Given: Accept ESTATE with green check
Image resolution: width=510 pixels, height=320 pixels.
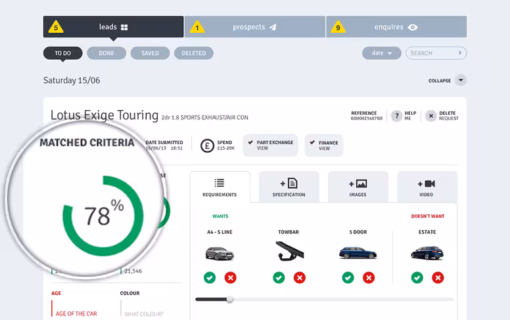Looking at the screenshot, I should [x=417, y=278].
